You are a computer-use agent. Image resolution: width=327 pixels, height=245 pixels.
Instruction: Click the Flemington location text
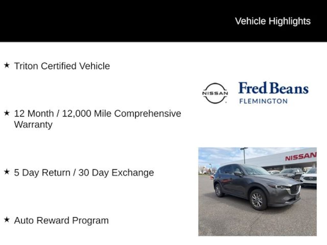263,101
